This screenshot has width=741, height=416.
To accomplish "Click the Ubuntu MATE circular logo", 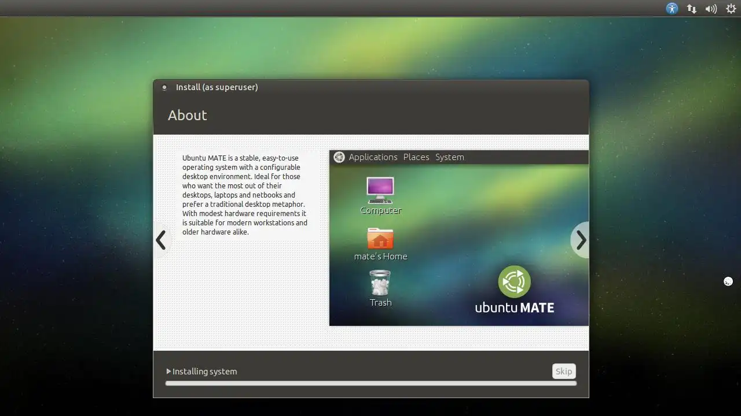I will click(x=514, y=282).
